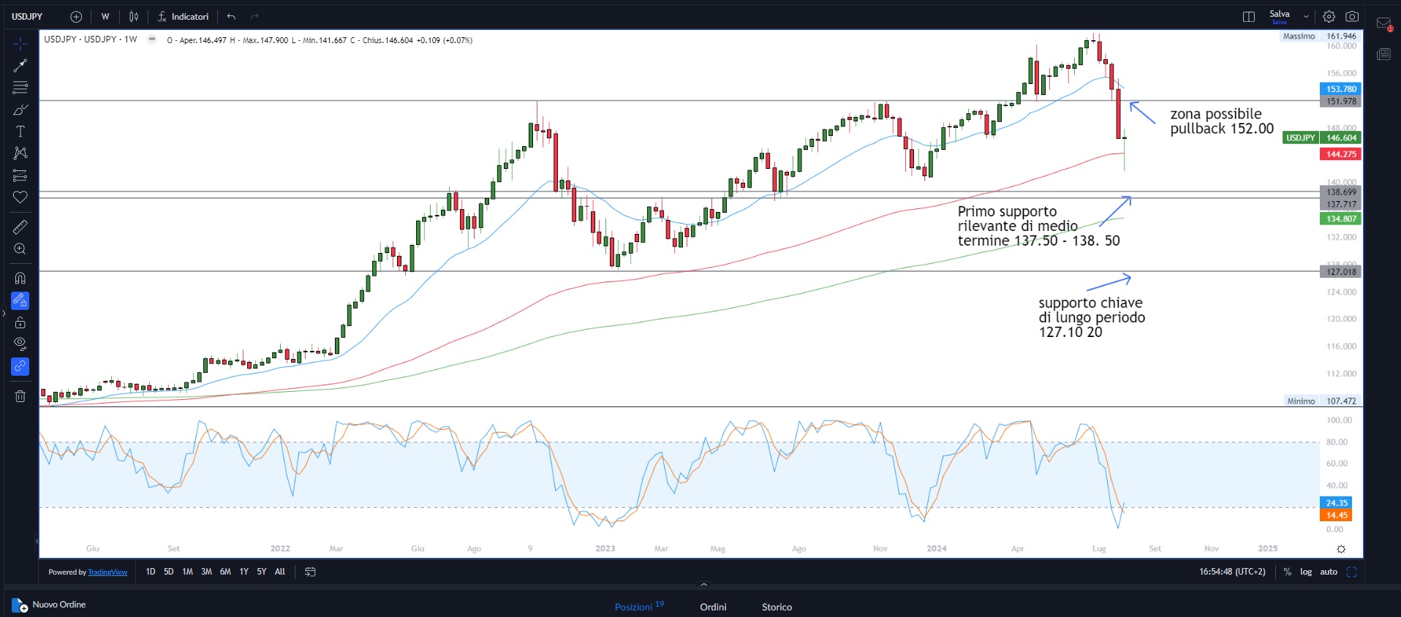The height and width of the screenshot is (617, 1401).
Task: Switch to the Ordini tab
Action: coord(713,607)
